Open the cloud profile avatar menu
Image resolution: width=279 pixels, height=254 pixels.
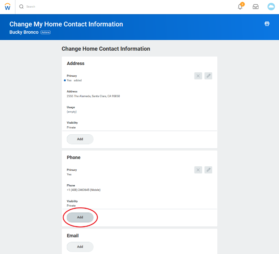271,7
